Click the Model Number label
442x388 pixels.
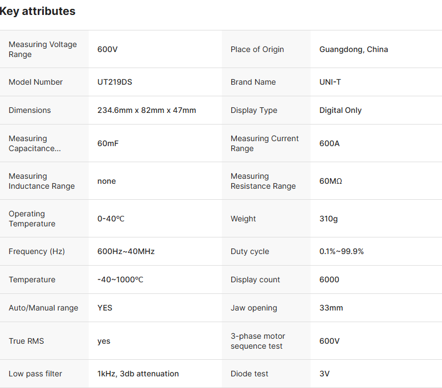[35, 82]
